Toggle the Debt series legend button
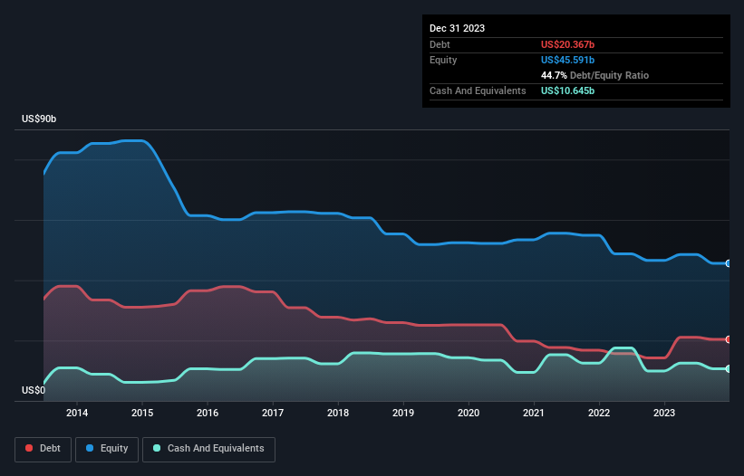The width and height of the screenshot is (744, 476). [x=43, y=449]
